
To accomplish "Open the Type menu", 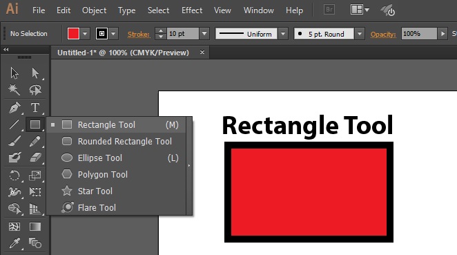I will tap(127, 11).
